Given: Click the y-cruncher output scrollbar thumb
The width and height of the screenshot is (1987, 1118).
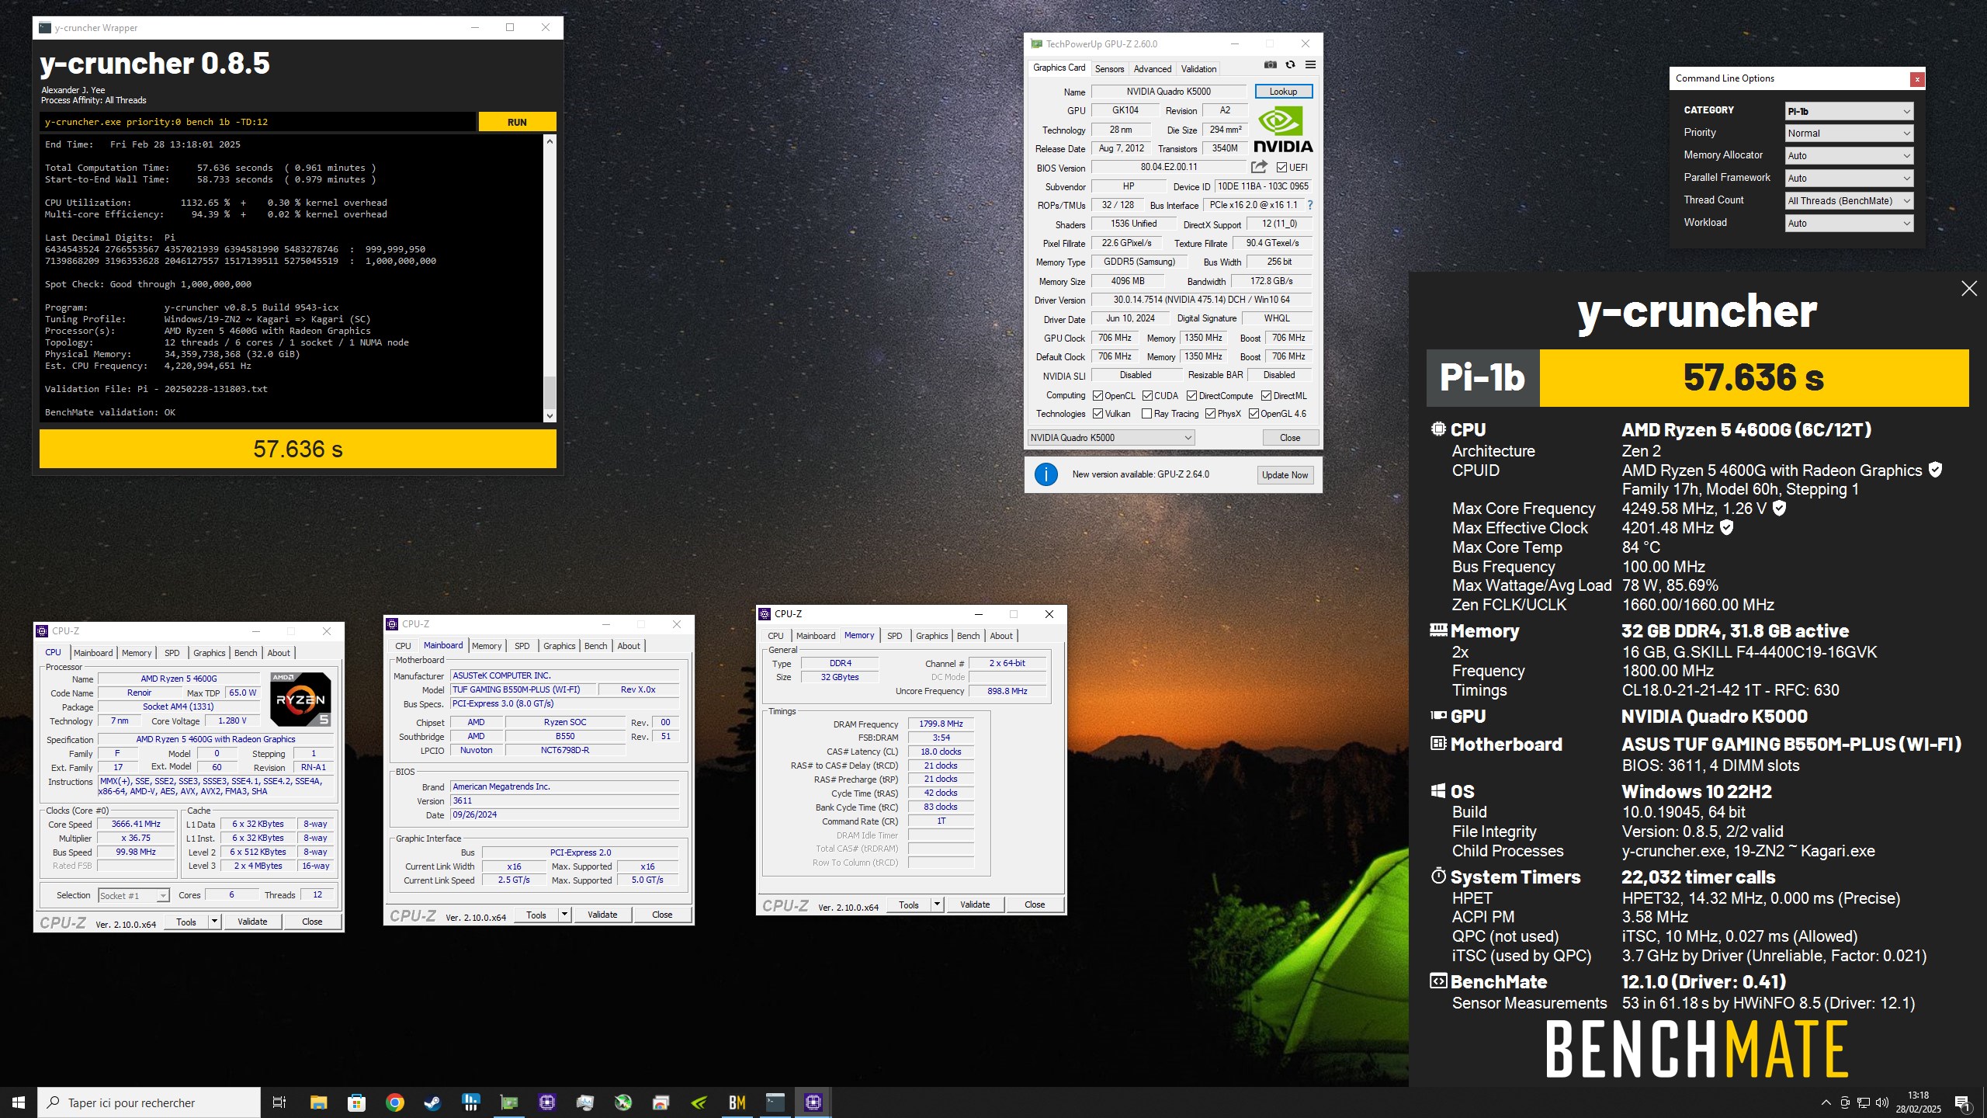Looking at the screenshot, I should (x=550, y=392).
